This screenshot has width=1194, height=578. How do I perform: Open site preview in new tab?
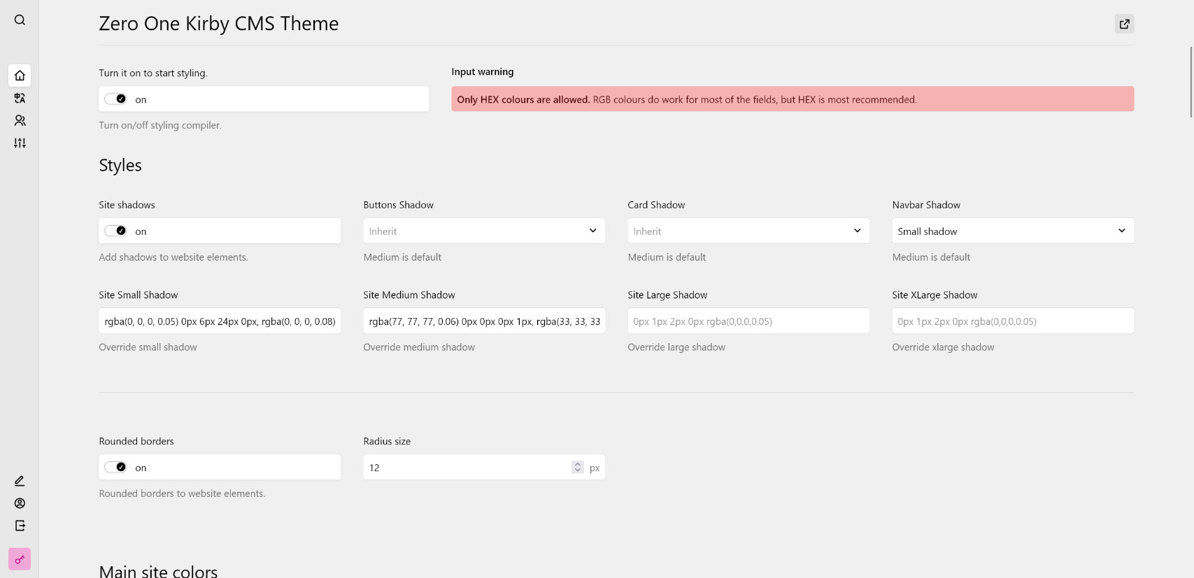tap(1124, 24)
